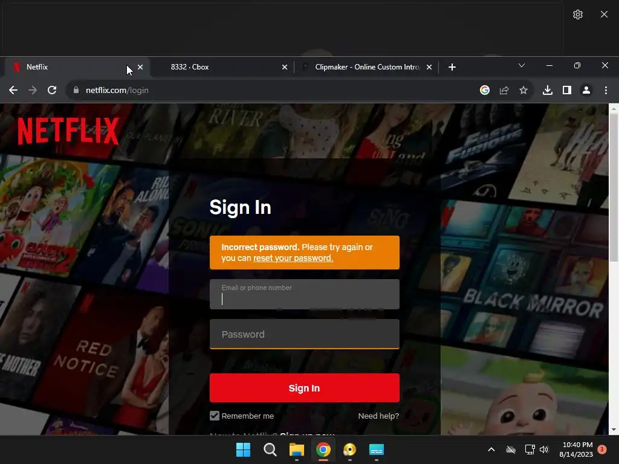Go back in browser history
619x464 pixels.
(x=13, y=90)
